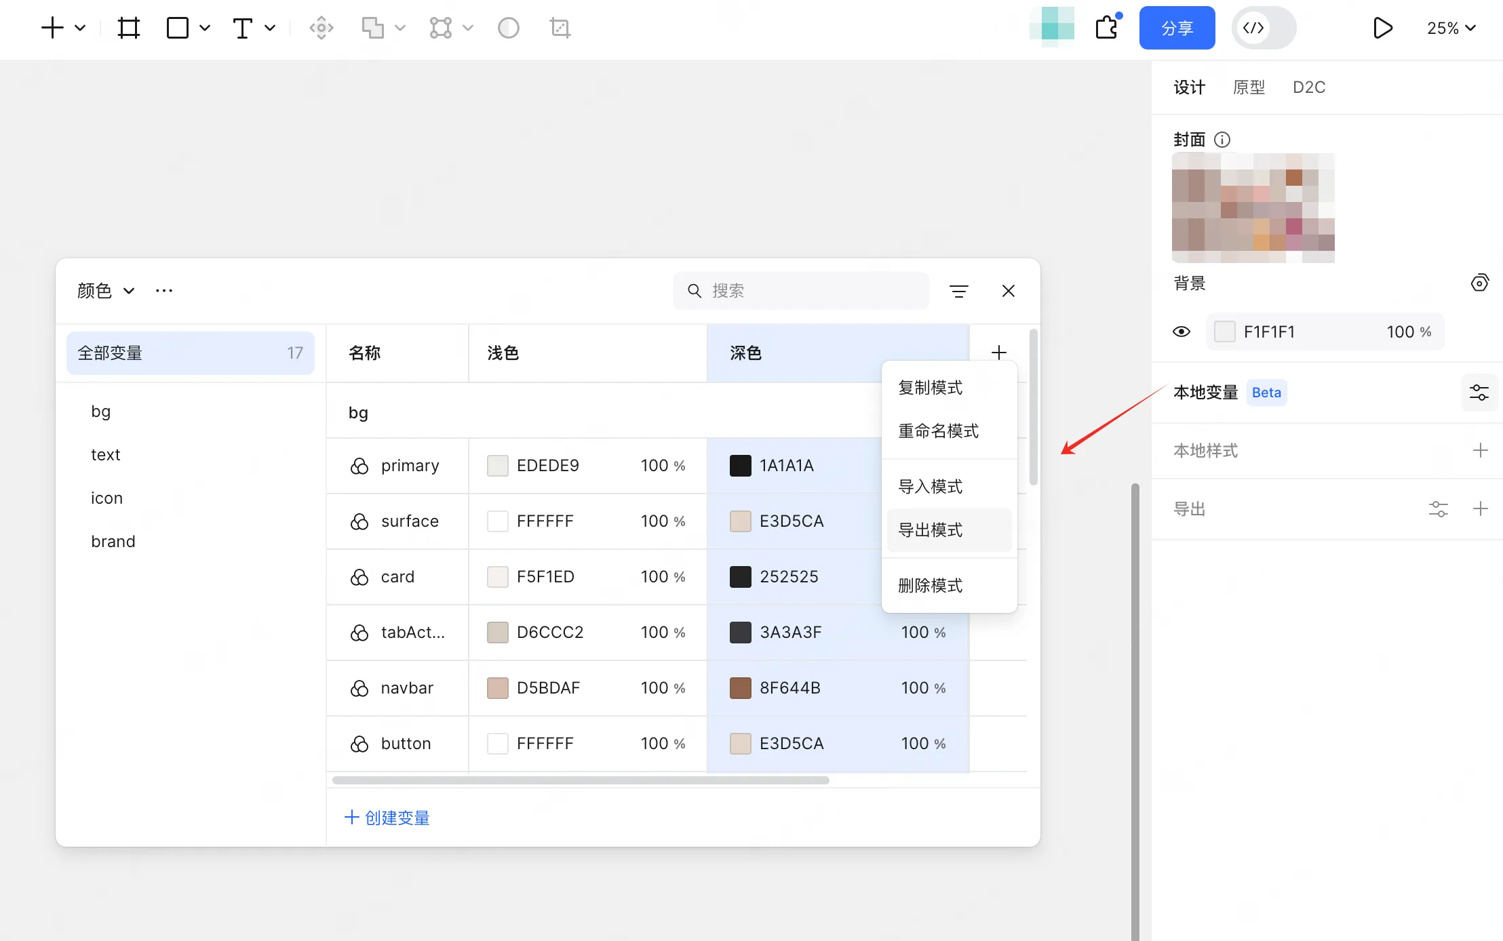Choose 重命名模式 from the menu

click(x=950, y=431)
